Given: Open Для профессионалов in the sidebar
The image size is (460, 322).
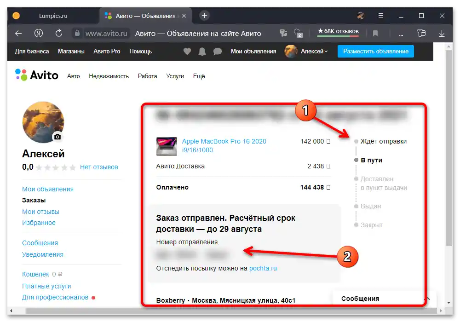Looking at the screenshot, I should click(55, 297).
